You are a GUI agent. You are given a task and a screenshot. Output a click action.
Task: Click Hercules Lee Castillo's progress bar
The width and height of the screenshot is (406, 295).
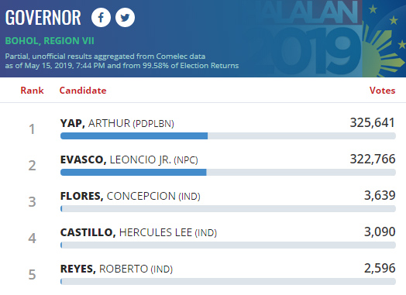[228, 245]
